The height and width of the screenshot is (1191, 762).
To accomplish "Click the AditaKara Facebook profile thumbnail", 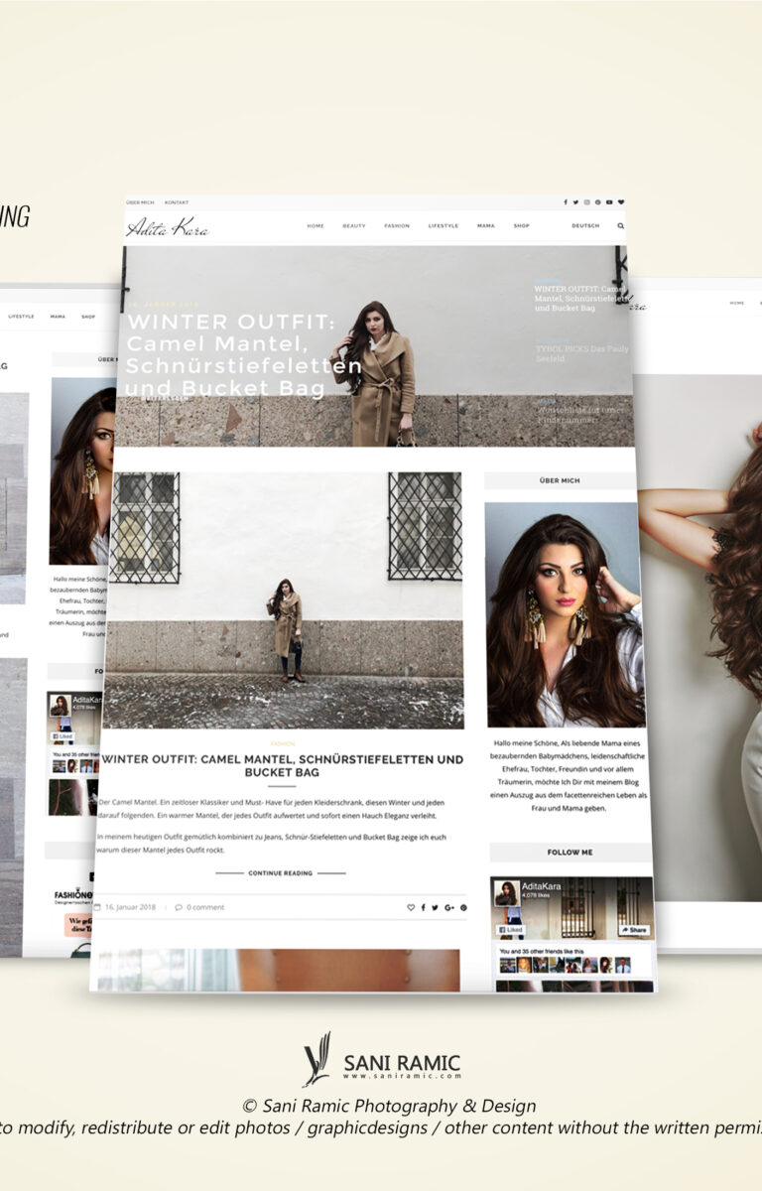I will pos(506,893).
